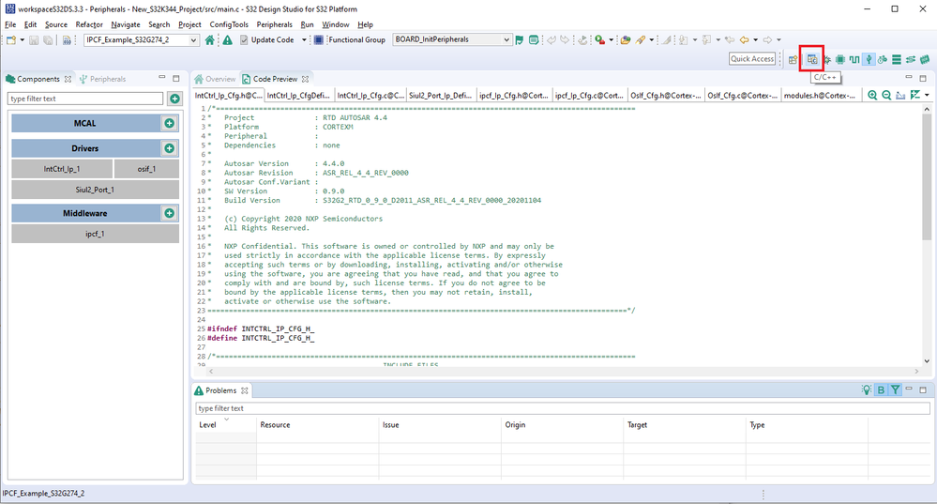Click the back navigation yellow arrow icon

coord(744,40)
